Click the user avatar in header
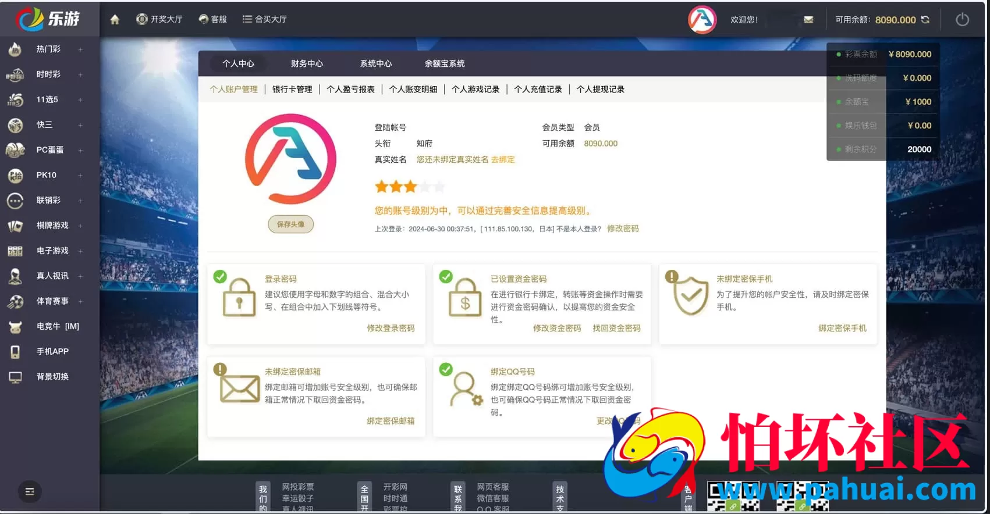Screen dimensions: 990x514 (x=702, y=19)
